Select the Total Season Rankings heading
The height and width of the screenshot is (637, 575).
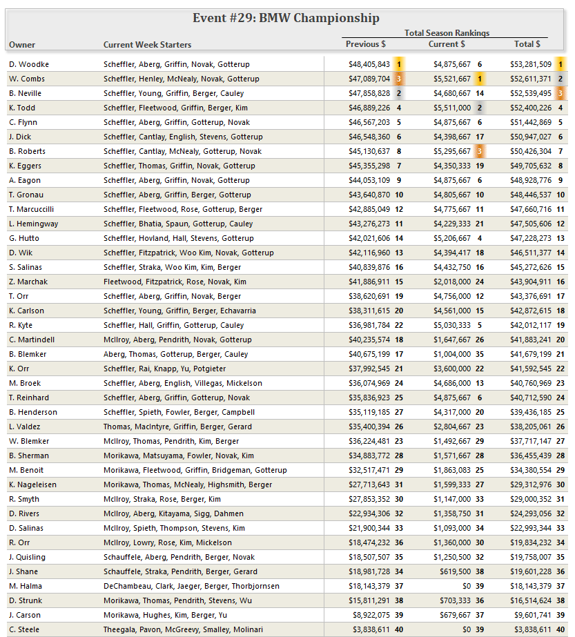click(447, 33)
